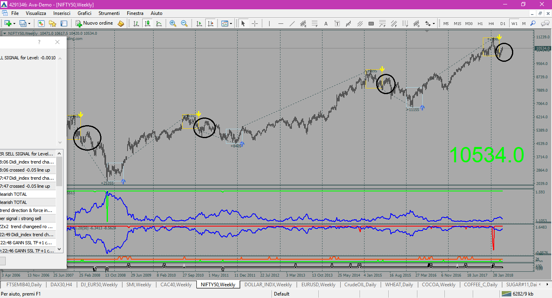Select the text A tool

point(326,23)
